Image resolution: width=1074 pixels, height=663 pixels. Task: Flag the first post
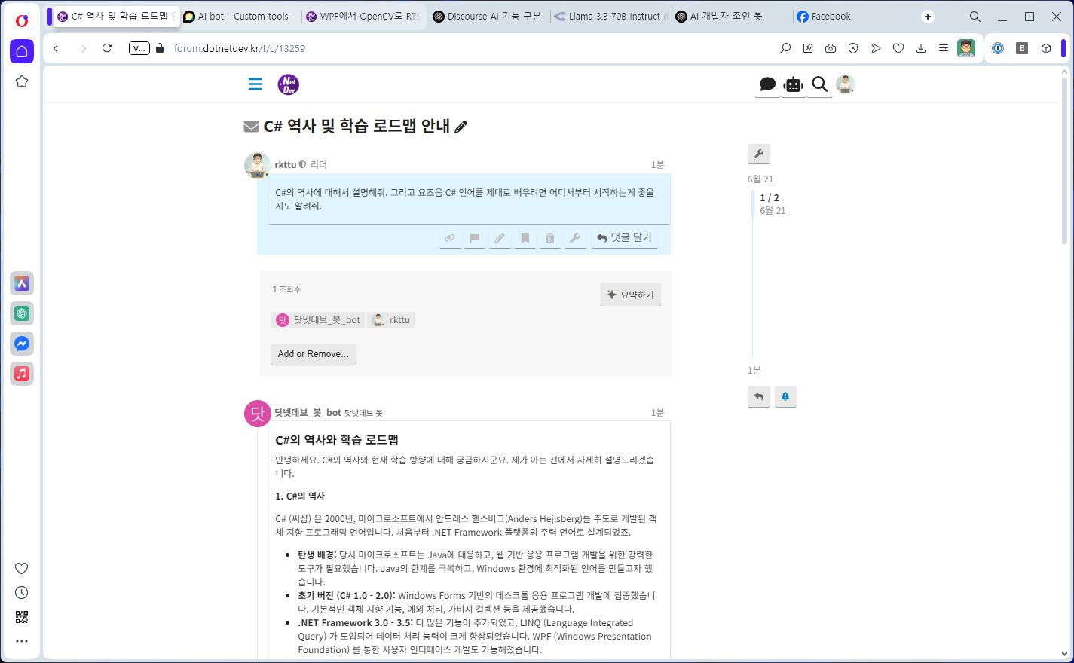click(x=475, y=238)
